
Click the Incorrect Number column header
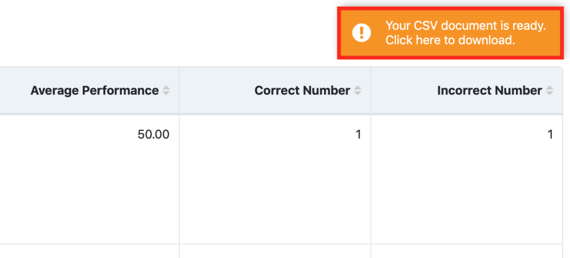[x=467, y=90]
